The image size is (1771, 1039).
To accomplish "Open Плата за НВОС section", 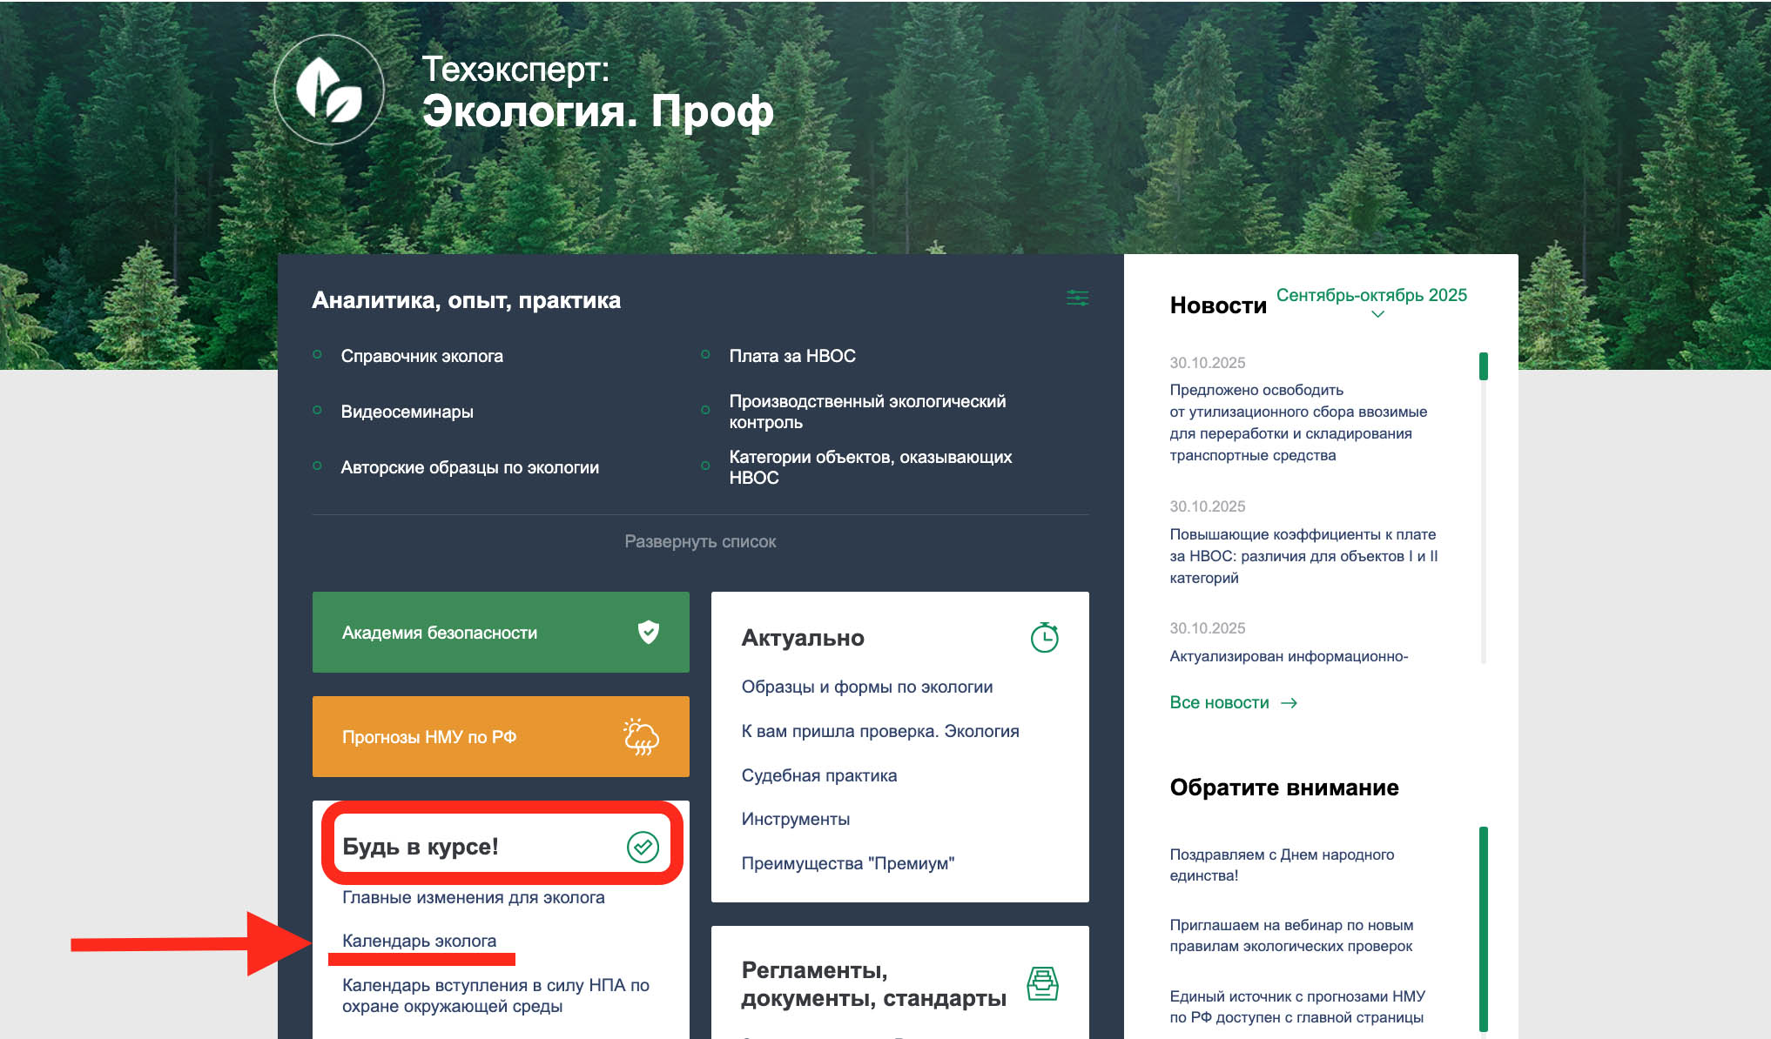I will coord(791,356).
